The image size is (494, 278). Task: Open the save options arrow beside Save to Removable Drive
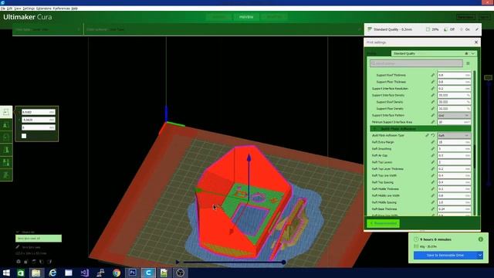click(x=479, y=256)
